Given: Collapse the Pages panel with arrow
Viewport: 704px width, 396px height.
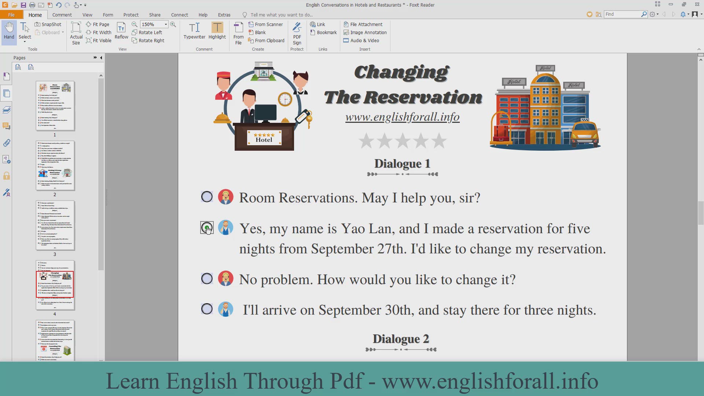Looking at the screenshot, I should click(x=101, y=58).
